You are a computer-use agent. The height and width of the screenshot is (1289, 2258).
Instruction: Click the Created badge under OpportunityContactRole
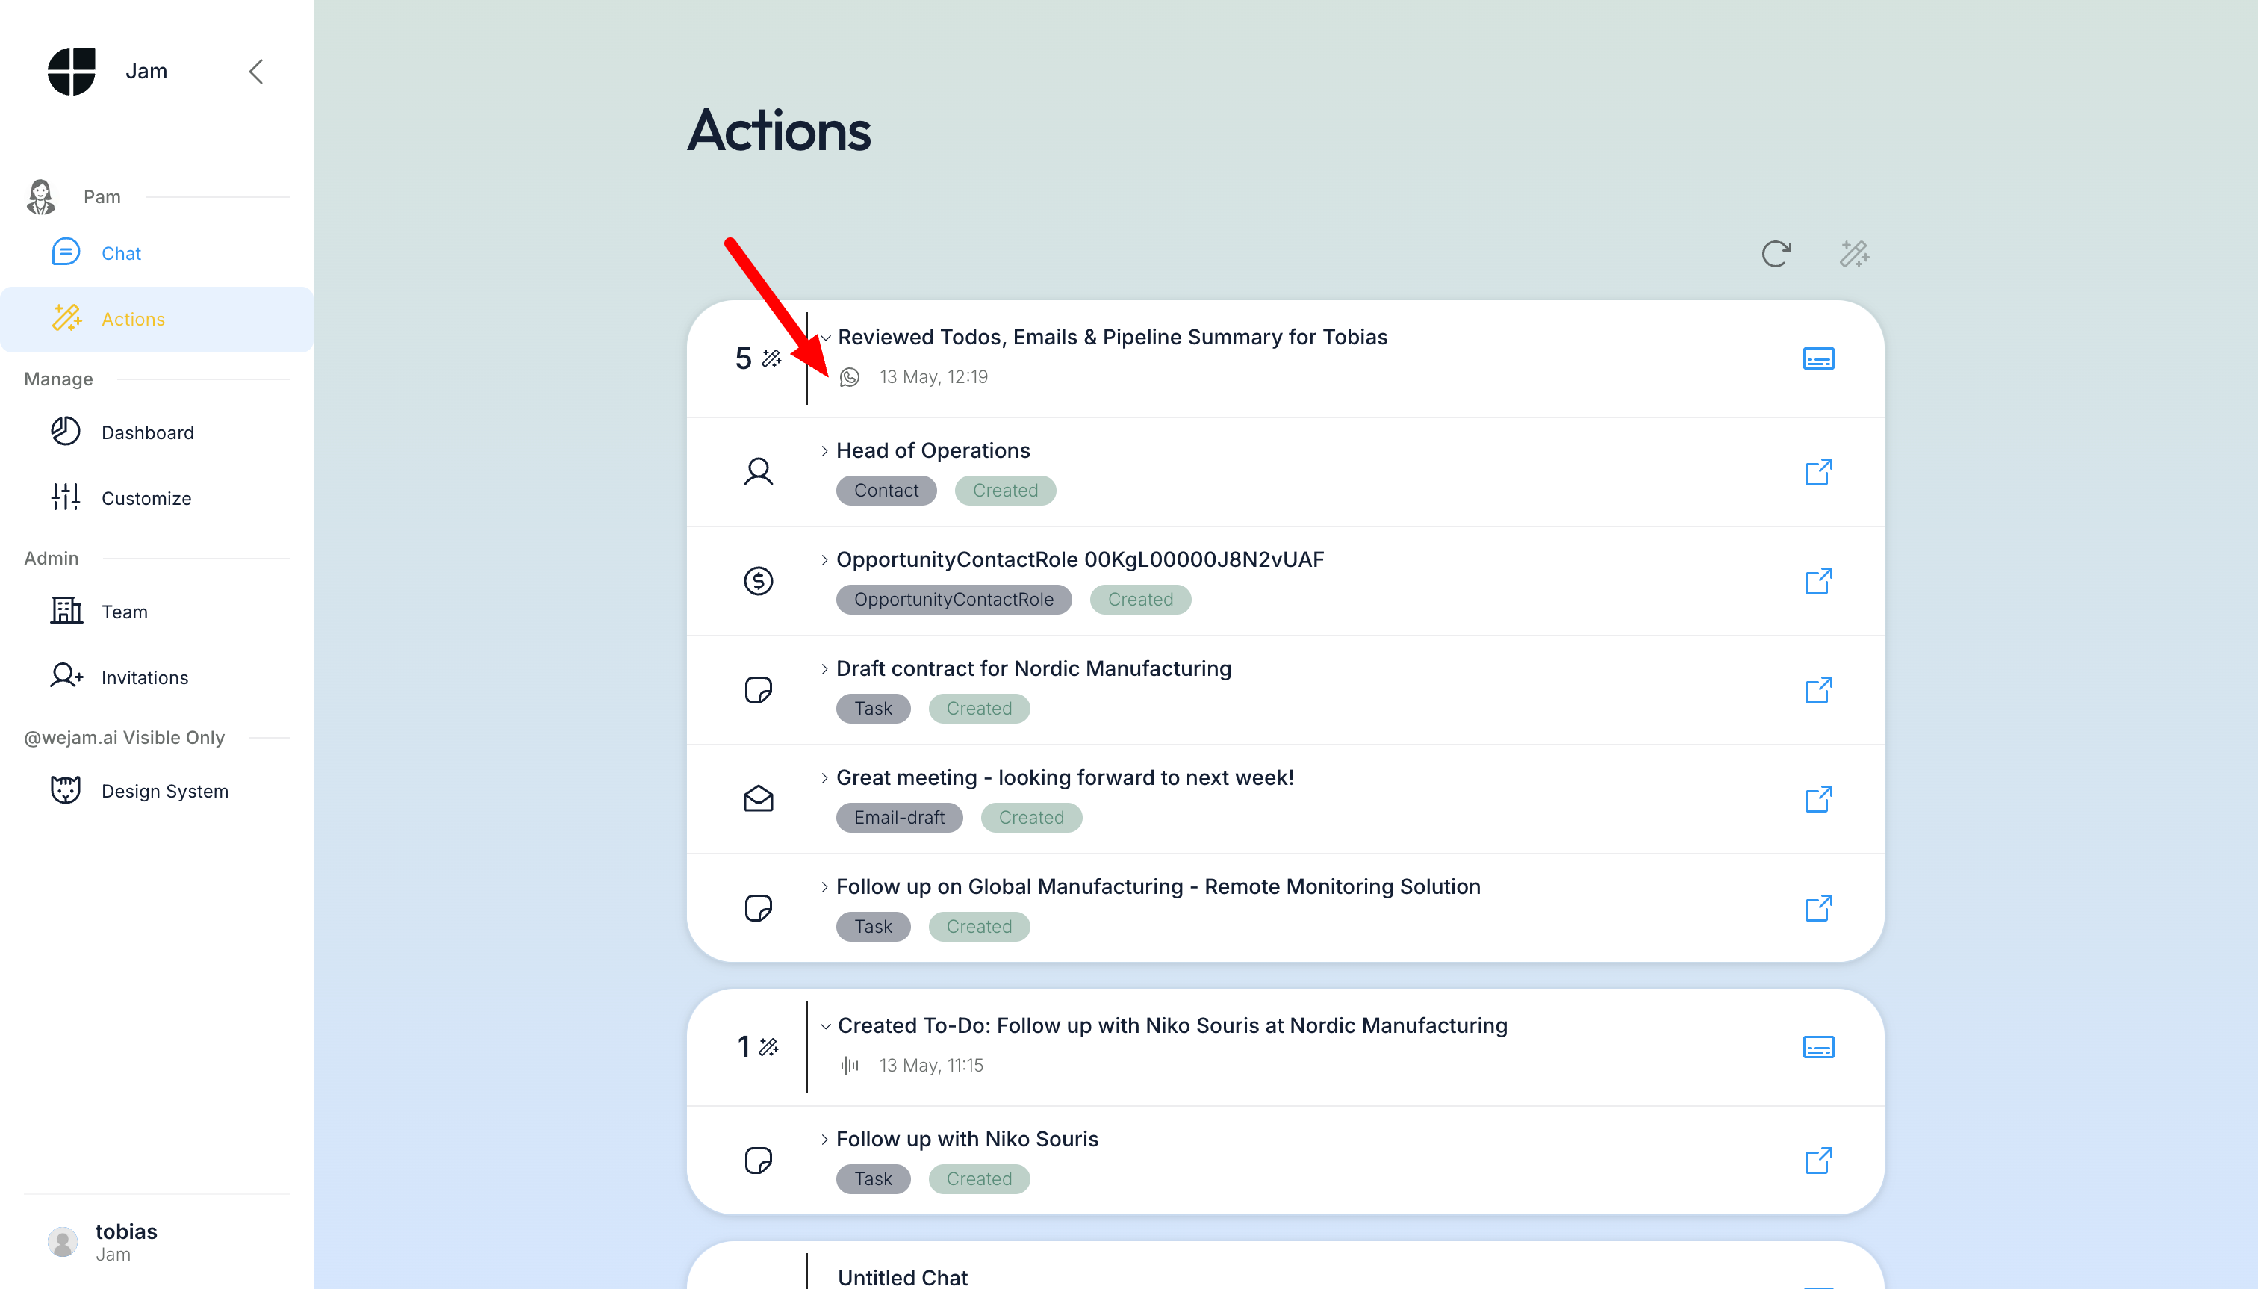(x=1140, y=600)
